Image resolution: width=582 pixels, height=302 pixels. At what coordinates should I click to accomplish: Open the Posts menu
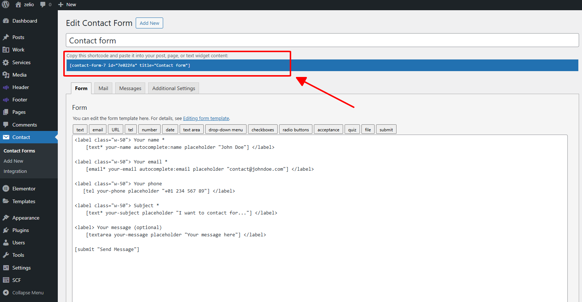pos(29,37)
